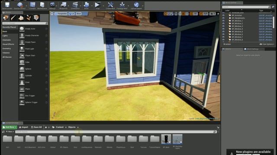The image size is (277, 155).
Task: Open the World Outliner View Options dropdown
Action: 267,44
